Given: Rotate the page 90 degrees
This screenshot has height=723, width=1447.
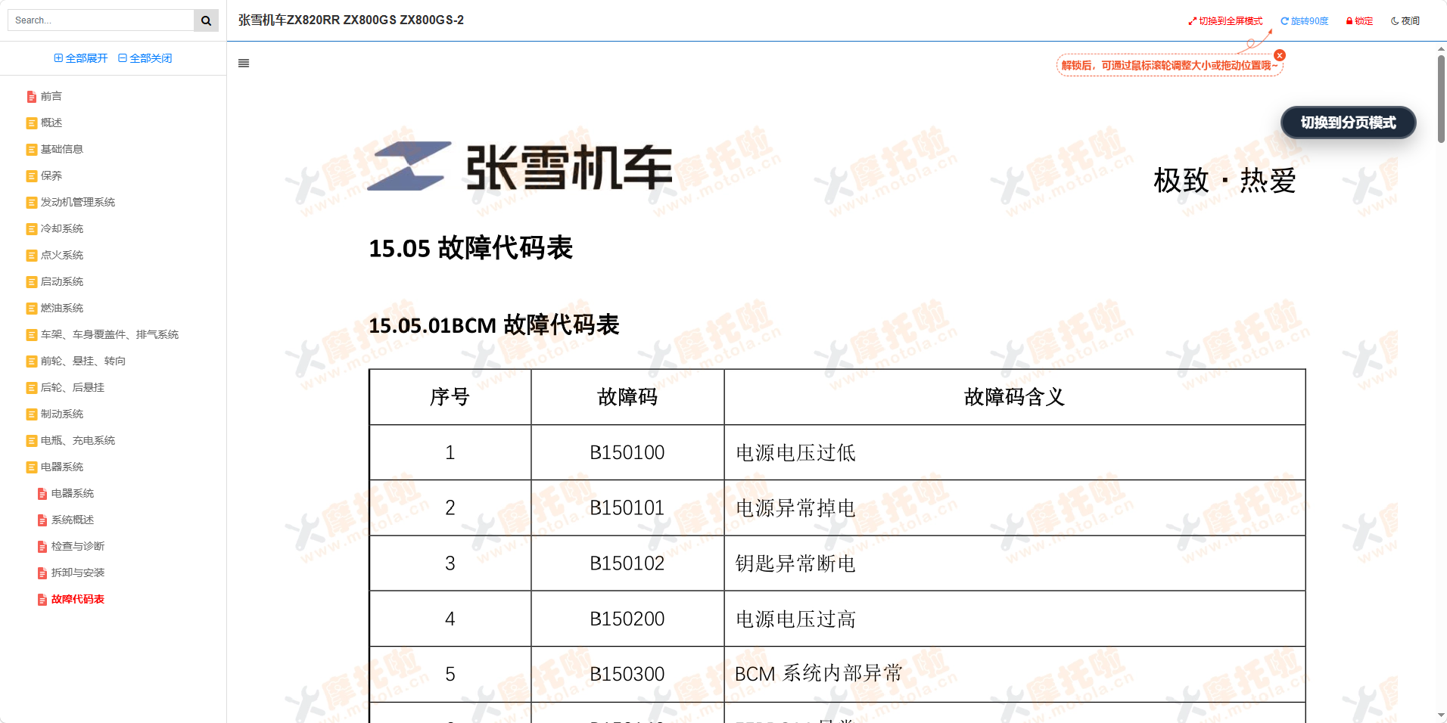Looking at the screenshot, I should coord(1304,21).
